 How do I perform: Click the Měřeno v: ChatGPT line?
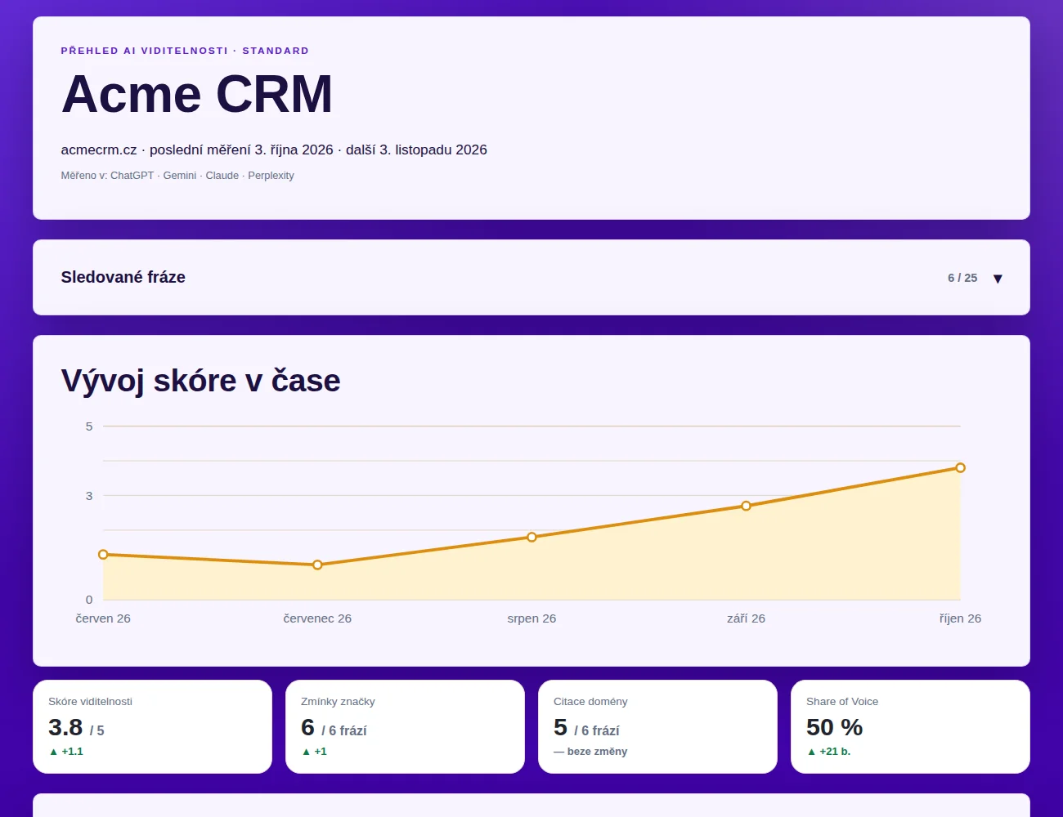pyautogui.click(x=177, y=176)
